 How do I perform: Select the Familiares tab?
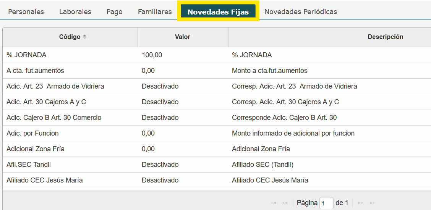155,12
